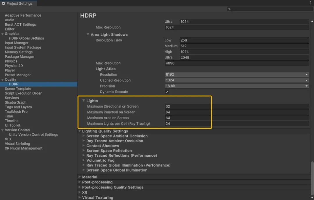Open Package Manager settings
Screen dimensions: 314x200
tap(19, 57)
